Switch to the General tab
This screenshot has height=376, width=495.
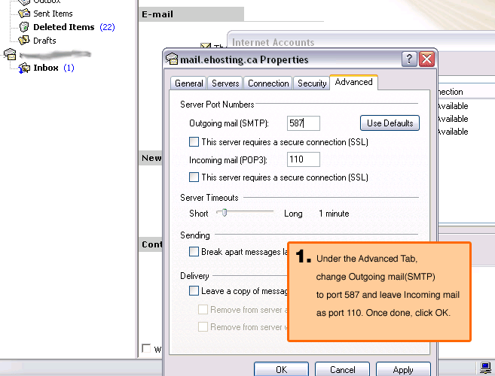tap(189, 83)
